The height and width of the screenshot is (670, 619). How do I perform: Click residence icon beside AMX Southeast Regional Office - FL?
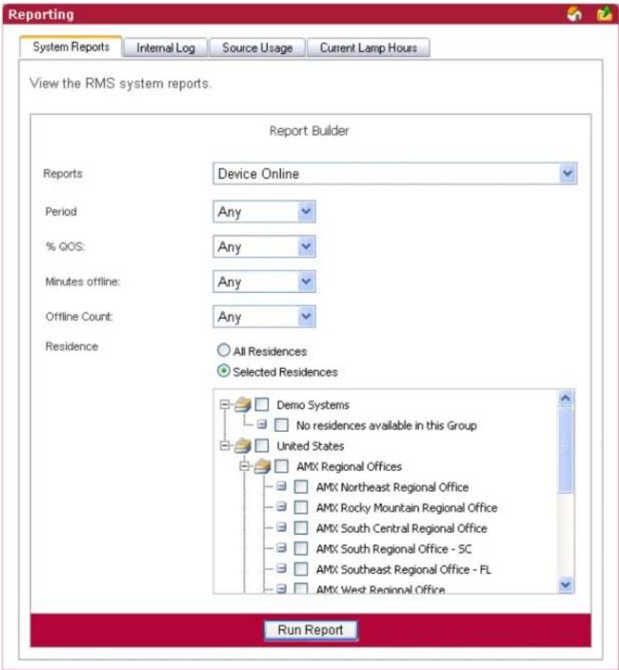click(282, 568)
